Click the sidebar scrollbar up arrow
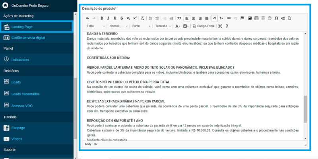Image resolution: width=318 pixels, height=159 pixels. pos(75,14)
